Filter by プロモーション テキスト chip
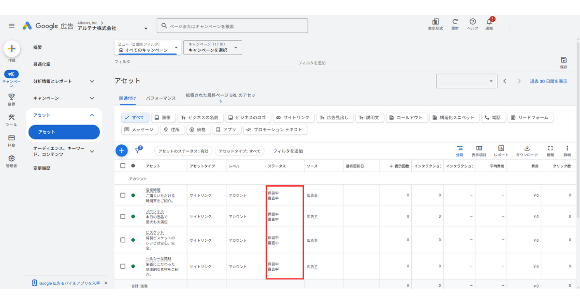Screen dimensions: 580x304 pyautogui.click(x=275, y=130)
